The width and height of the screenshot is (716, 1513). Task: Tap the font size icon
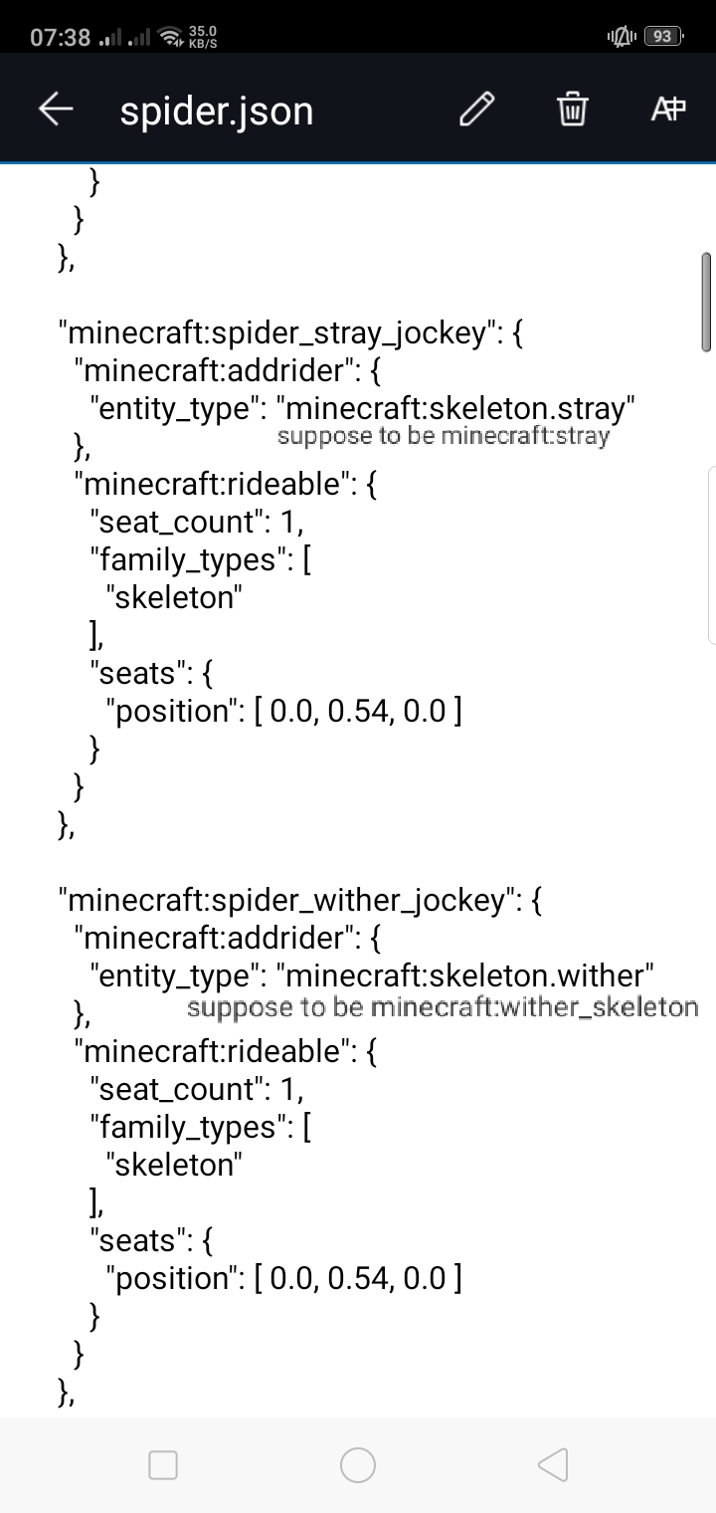(668, 109)
